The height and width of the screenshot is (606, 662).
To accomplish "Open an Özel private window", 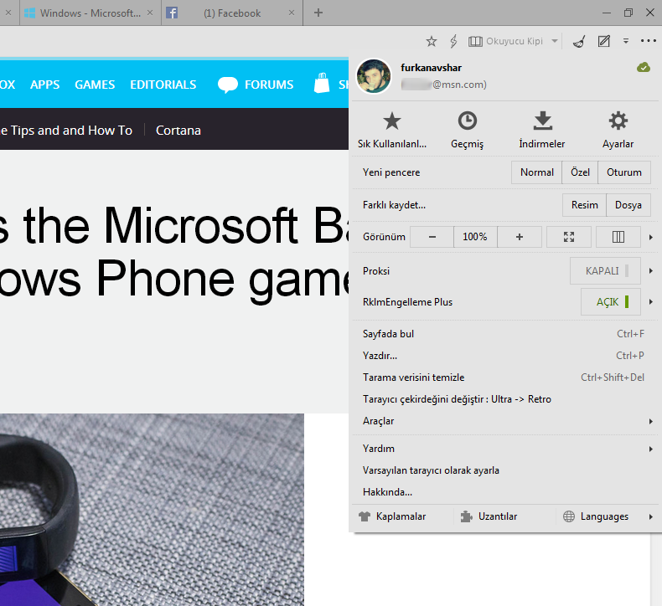I will (x=580, y=172).
